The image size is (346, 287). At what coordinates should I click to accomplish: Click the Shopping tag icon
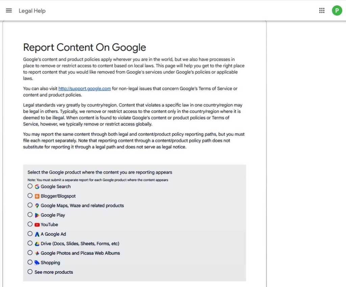pos(36,262)
